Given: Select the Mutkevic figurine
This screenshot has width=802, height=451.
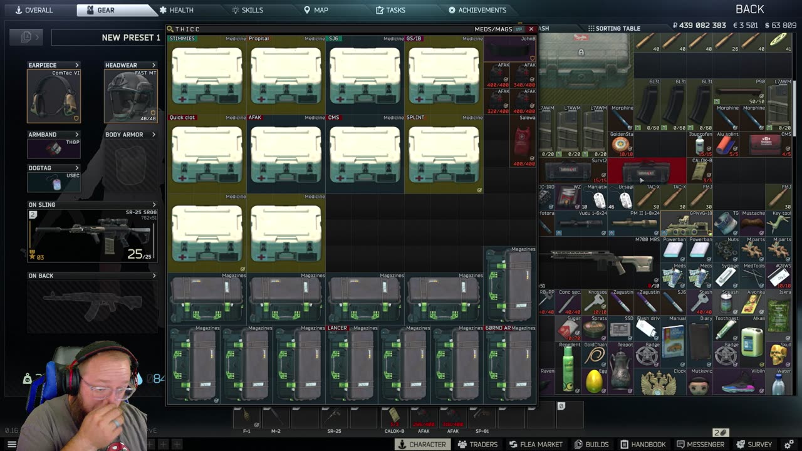Looking at the screenshot, I should pos(699,381).
